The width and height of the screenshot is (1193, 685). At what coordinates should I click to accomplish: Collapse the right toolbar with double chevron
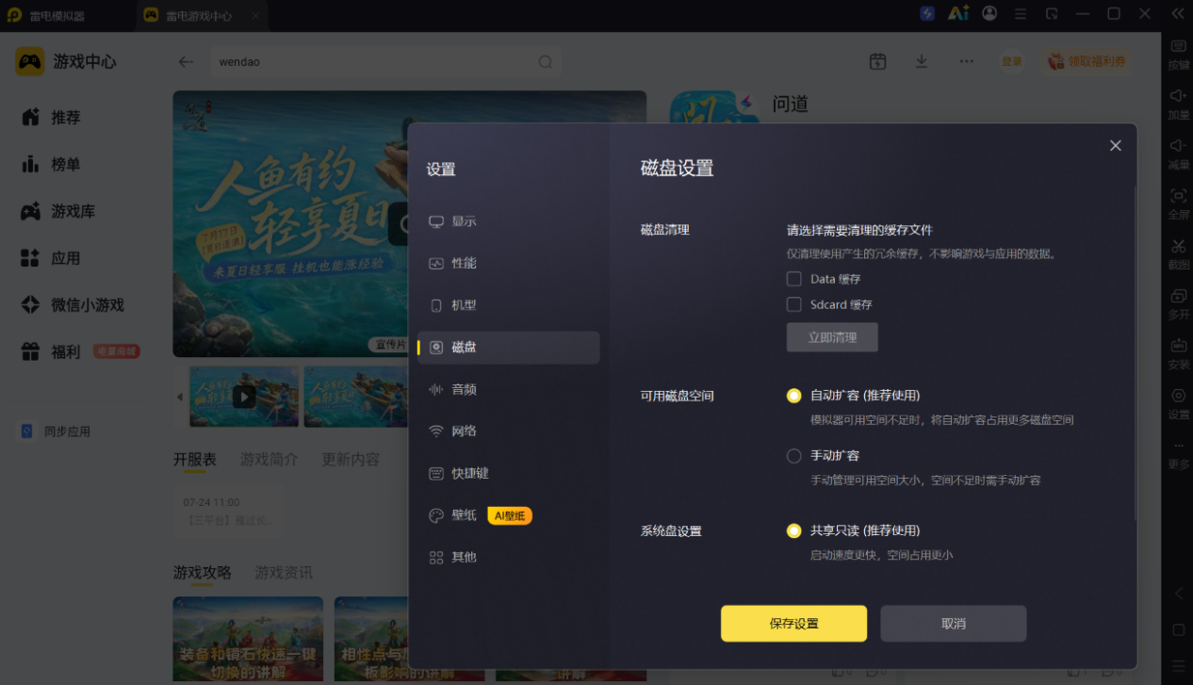1177,13
